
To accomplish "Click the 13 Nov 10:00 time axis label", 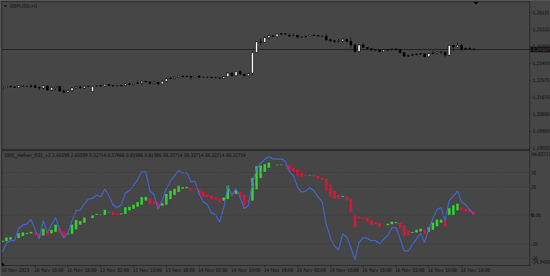I will coord(147,270).
